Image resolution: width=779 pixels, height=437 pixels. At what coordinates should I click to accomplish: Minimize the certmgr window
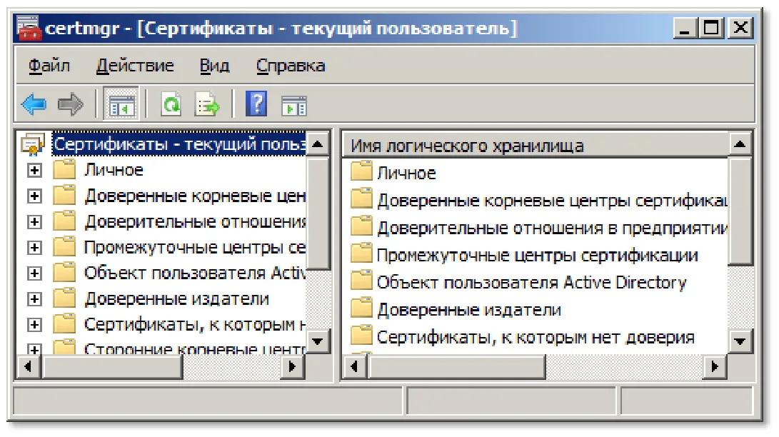(686, 28)
